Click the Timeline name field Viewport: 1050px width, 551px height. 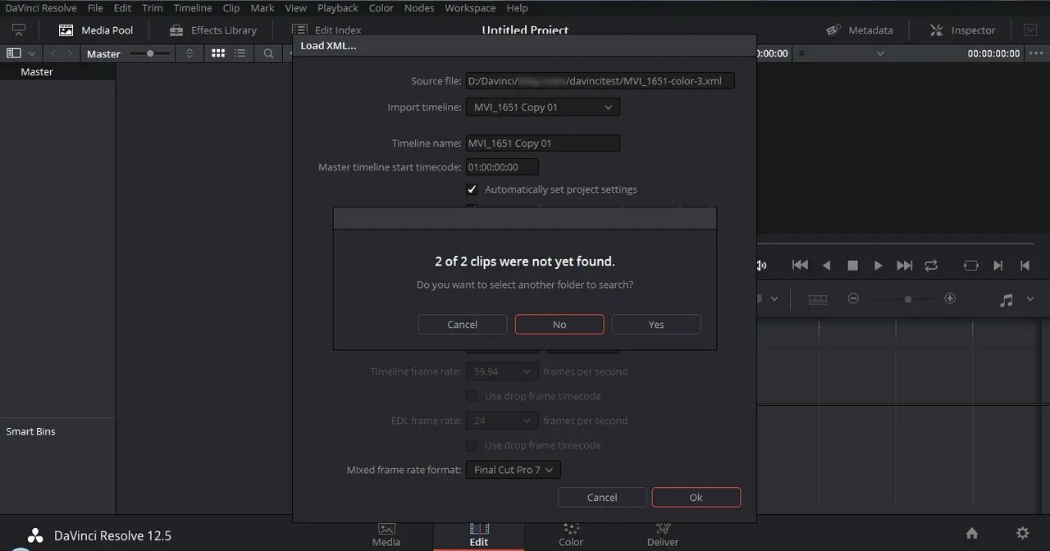[x=543, y=143]
